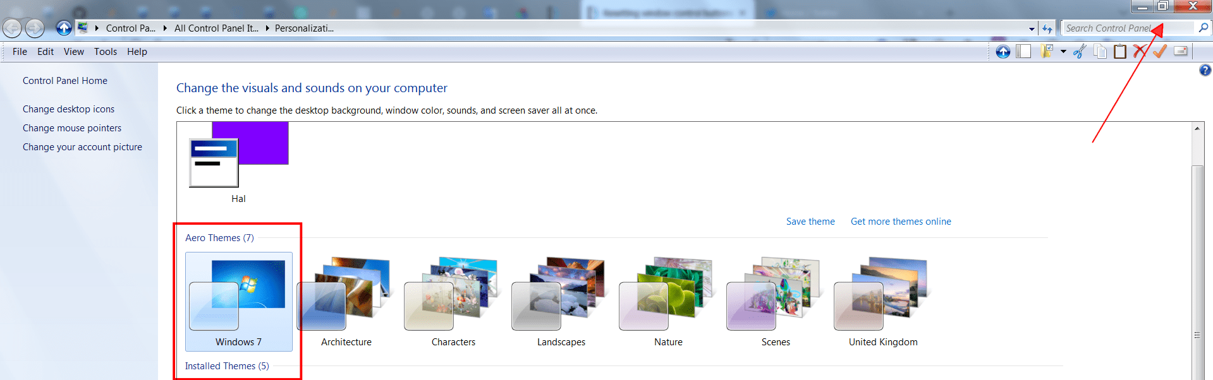
Task: Expand the arrow before Control Pa... breadcrumb
Action: [x=97, y=28]
